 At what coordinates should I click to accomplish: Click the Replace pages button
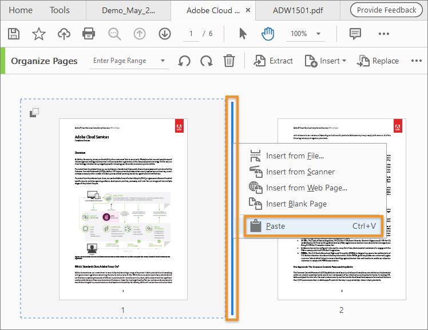(378, 61)
